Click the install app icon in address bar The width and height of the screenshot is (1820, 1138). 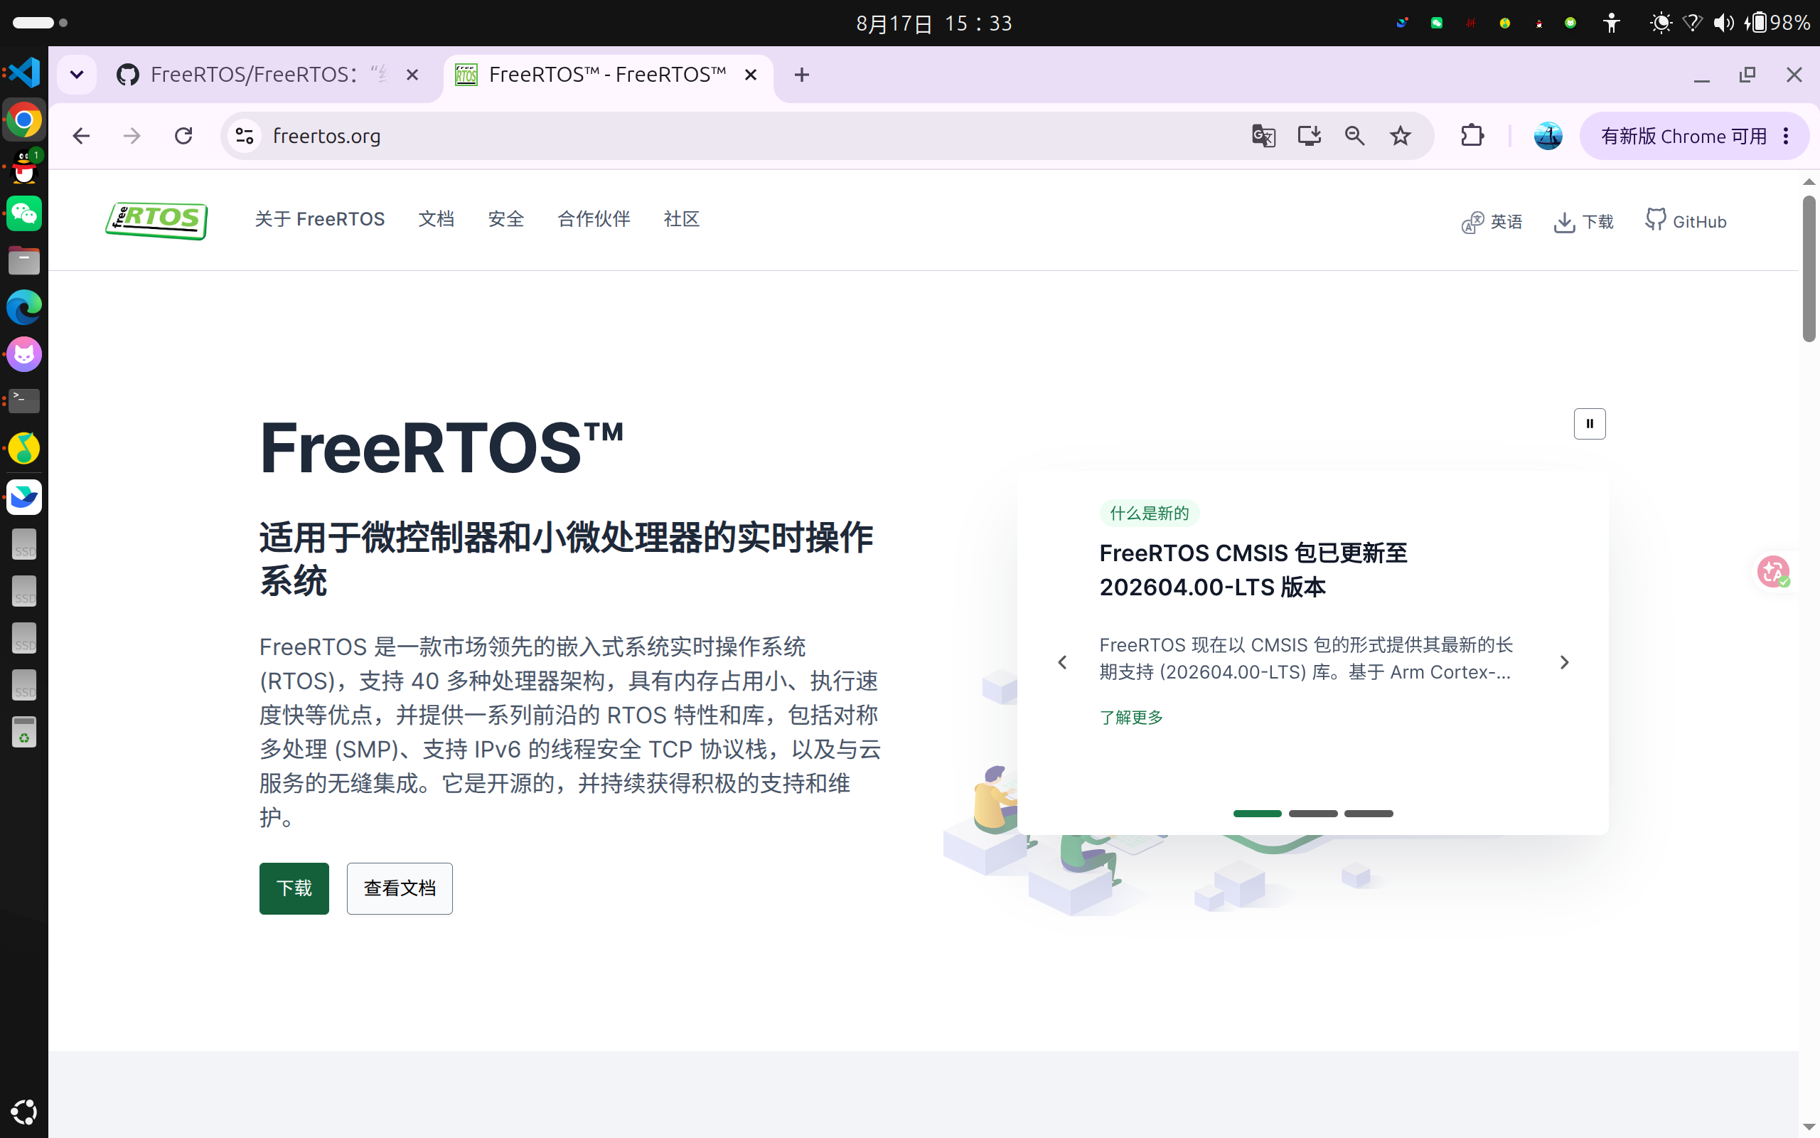(x=1310, y=137)
